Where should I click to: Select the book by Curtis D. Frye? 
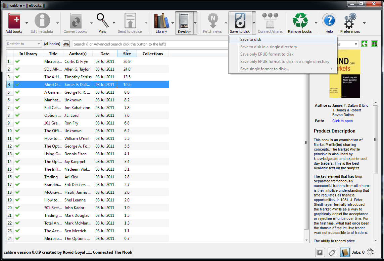click(88, 62)
